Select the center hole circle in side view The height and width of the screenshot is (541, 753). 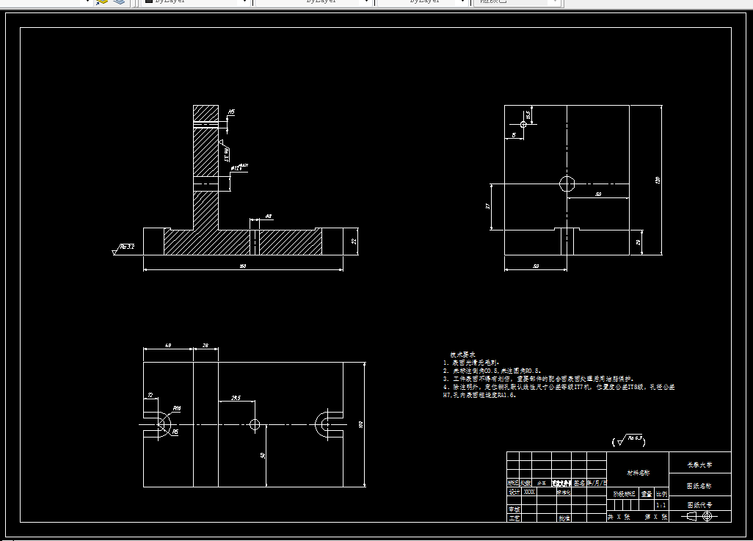[567, 184]
